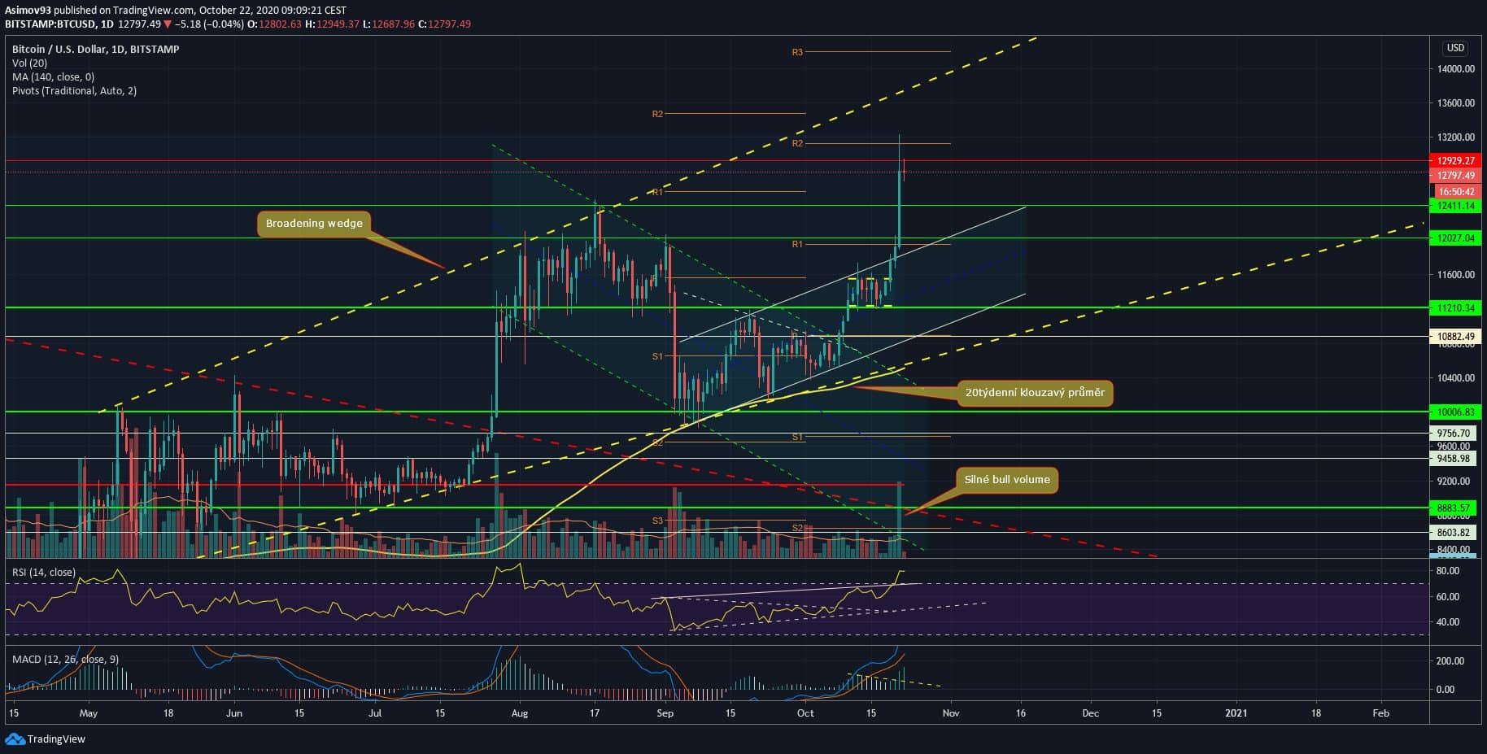Open the USD currency selector
Image resolution: width=1487 pixels, height=754 pixels.
(x=1454, y=48)
